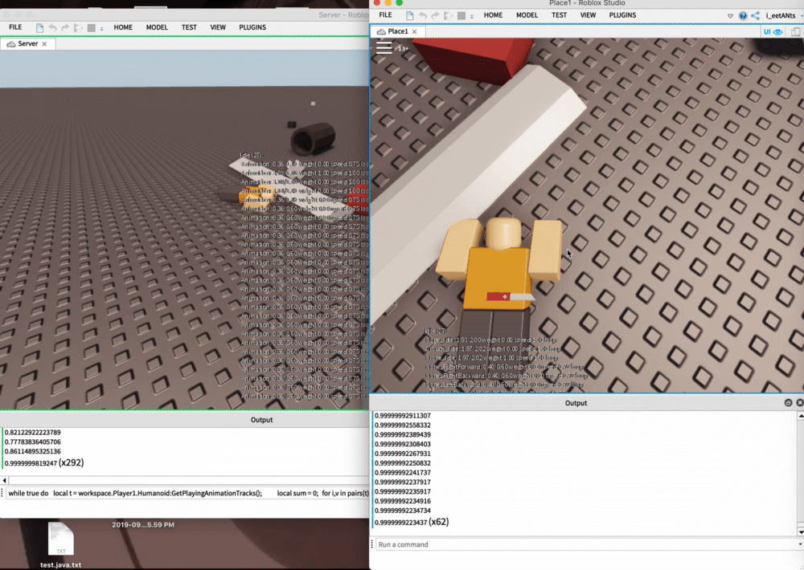This screenshot has width=804, height=570.
Task: Close the Output panel in Place1 window
Action: [799, 403]
